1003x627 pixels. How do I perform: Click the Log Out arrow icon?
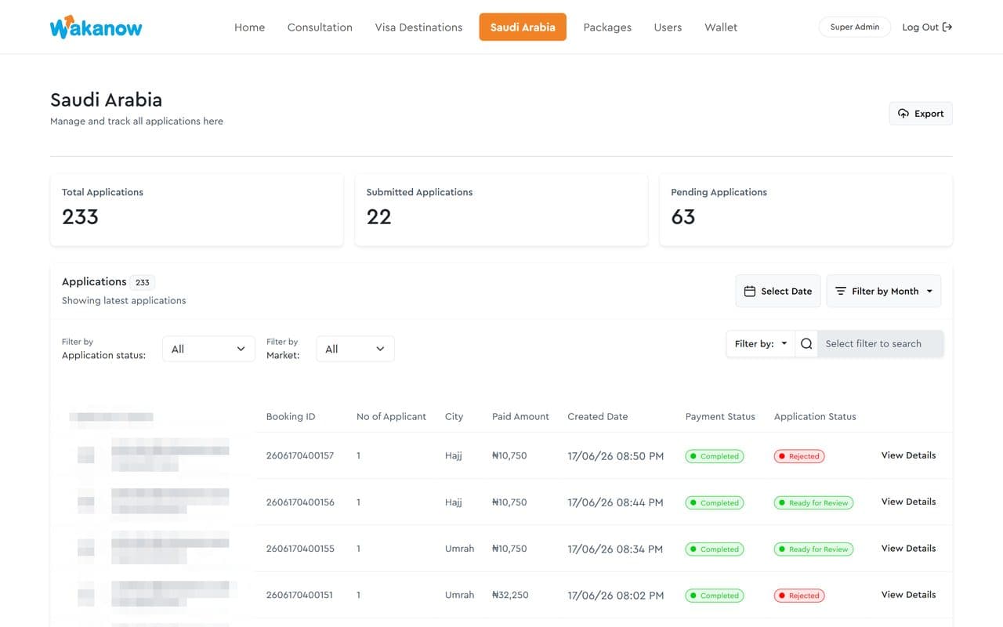(947, 27)
